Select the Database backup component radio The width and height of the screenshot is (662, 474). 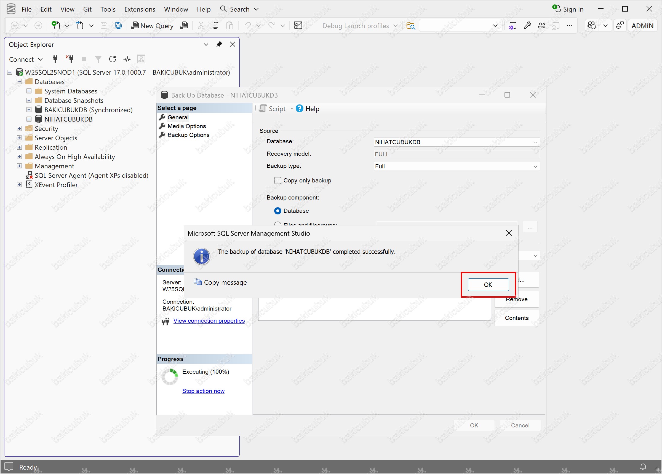click(277, 211)
